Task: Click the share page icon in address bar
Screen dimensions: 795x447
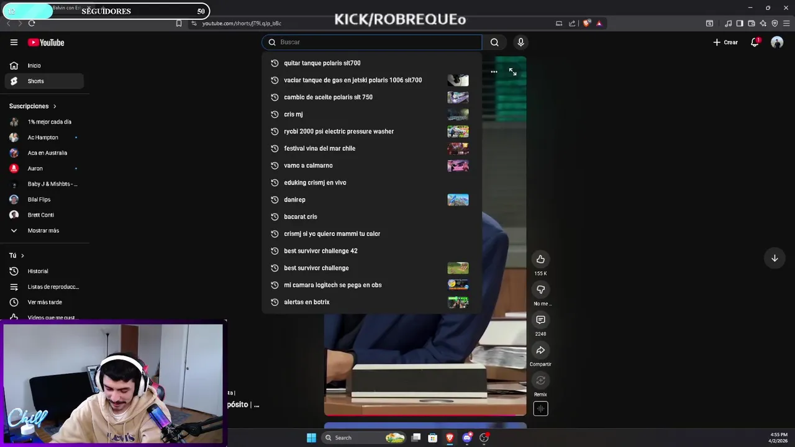Action: pyautogui.click(x=572, y=24)
